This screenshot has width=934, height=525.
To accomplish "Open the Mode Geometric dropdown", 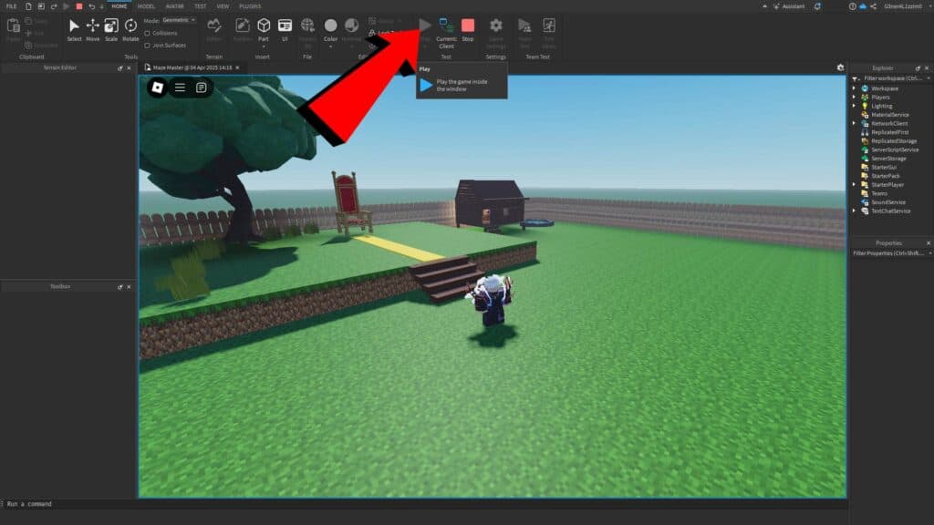I will [x=179, y=20].
